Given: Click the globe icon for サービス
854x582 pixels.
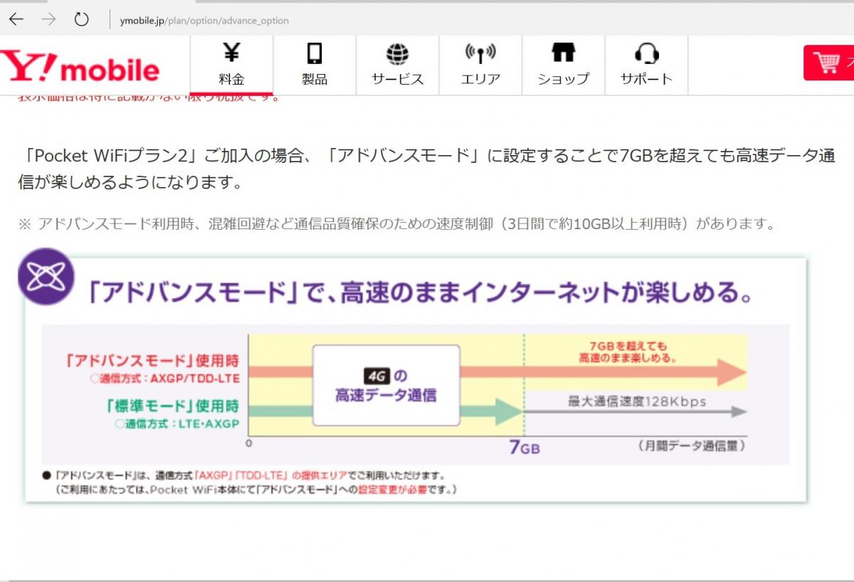Looking at the screenshot, I should tap(397, 54).
